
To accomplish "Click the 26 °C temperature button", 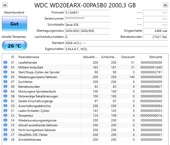I will click(14, 46).
